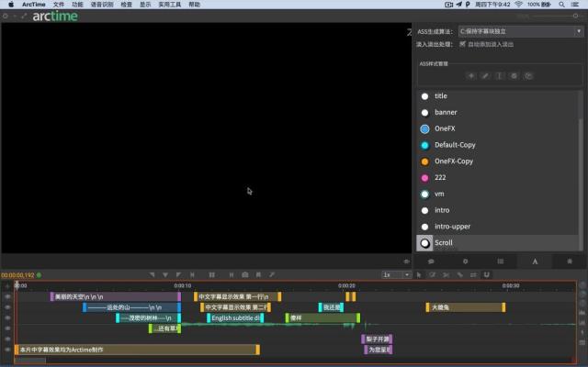The height and width of the screenshot is (367, 588).
Task: Toggle the 自动添加淡入淡出 checkbox
Action: coord(463,44)
